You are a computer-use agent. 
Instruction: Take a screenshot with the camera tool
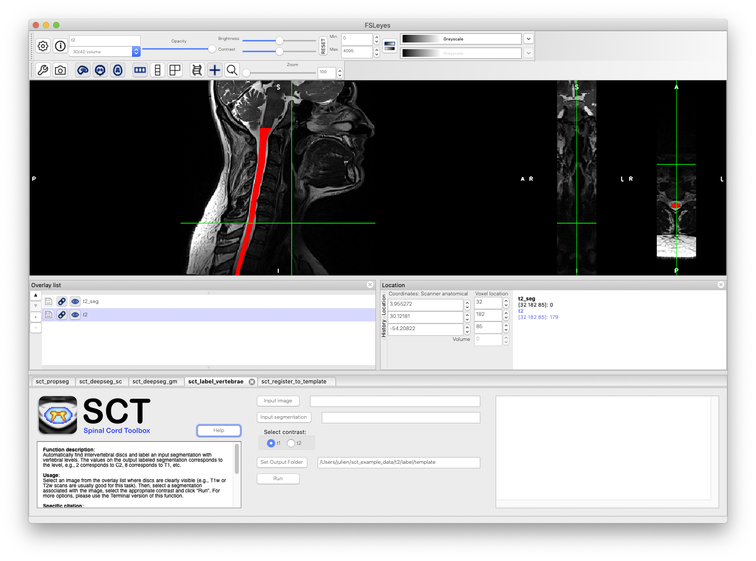(x=60, y=70)
